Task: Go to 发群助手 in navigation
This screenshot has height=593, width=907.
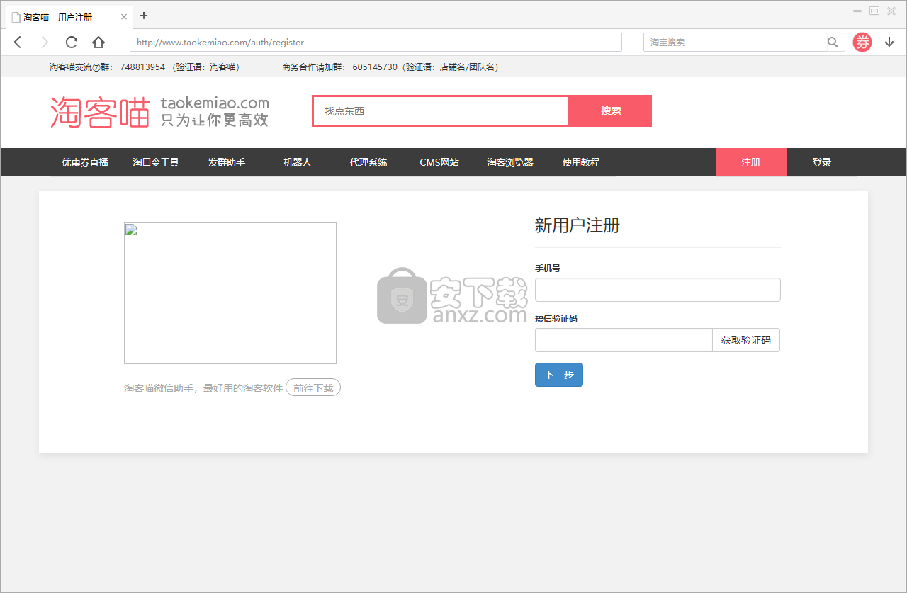Action: (227, 162)
